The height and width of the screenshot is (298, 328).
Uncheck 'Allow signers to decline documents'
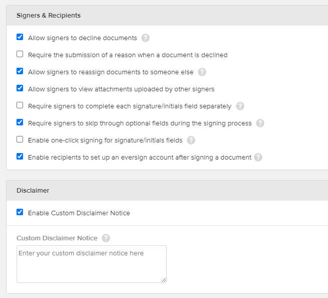(20, 37)
